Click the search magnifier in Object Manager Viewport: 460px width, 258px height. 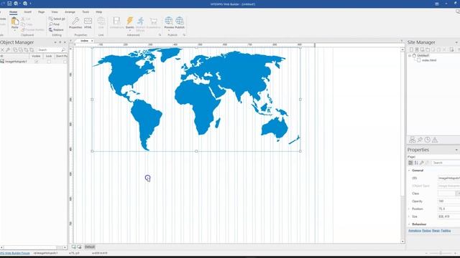pyautogui.click(x=63, y=50)
